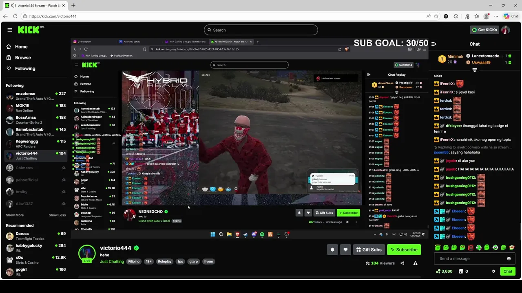Share the victorio444 stream
Screen dimensions: 522x293
[402, 263]
